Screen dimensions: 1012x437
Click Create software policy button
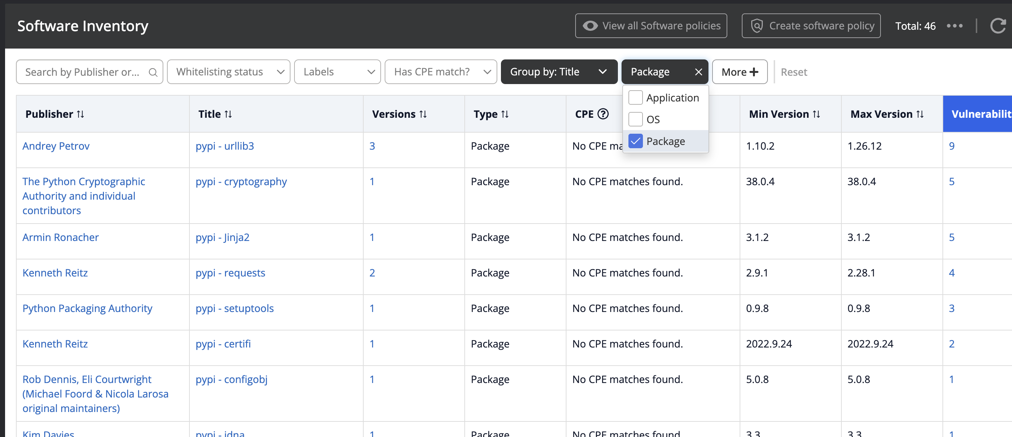pyautogui.click(x=811, y=26)
